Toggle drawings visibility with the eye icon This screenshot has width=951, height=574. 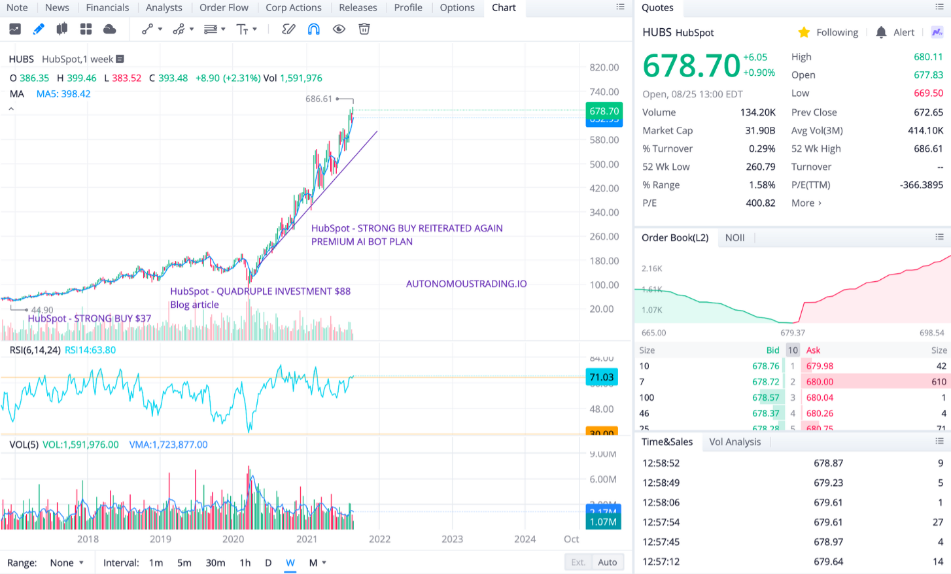[x=339, y=29]
